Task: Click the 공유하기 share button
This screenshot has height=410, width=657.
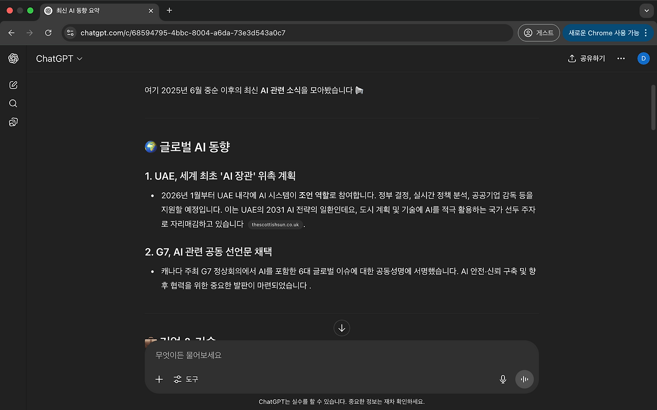Action: pyautogui.click(x=586, y=58)
